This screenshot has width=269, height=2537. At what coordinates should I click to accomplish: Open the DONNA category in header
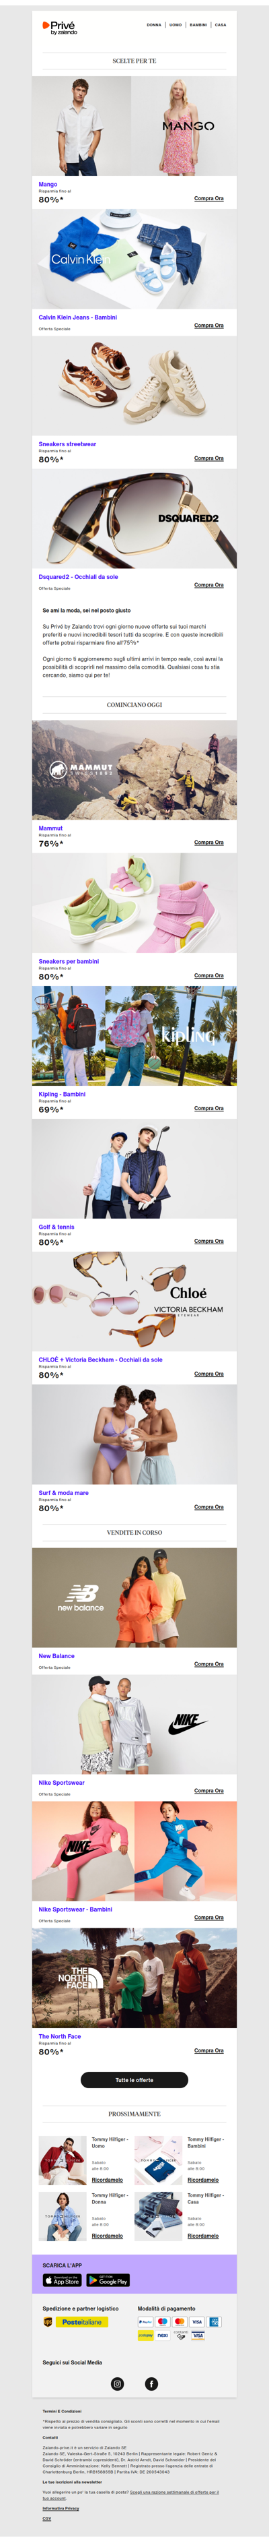coord(154,25)
